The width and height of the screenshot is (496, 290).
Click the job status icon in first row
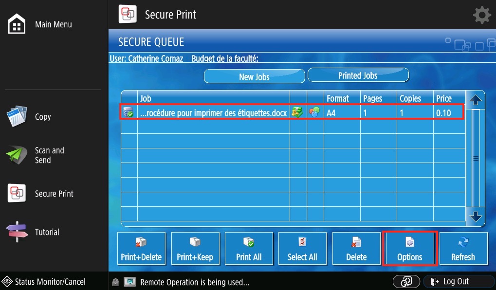(x=129, y=113)
